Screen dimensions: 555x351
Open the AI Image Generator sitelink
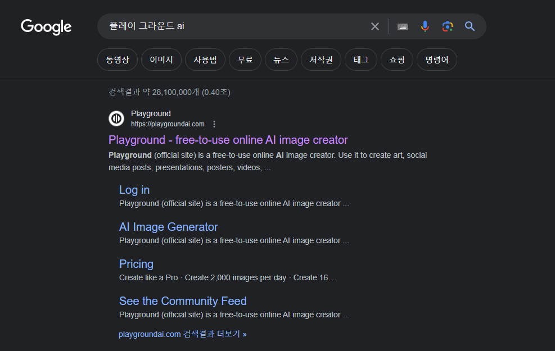pyautogui.click(x=169, y=227)
